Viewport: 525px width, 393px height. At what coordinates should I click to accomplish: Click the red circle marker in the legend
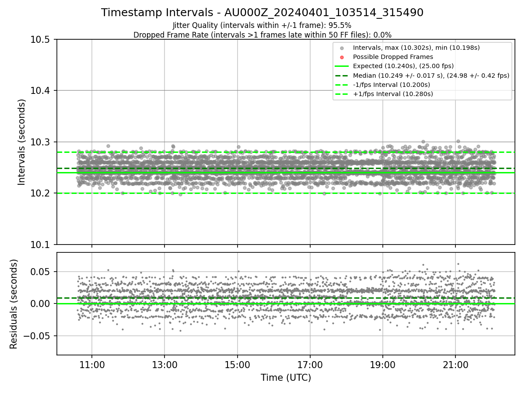[x=342, y=57]
